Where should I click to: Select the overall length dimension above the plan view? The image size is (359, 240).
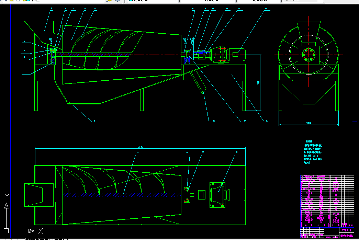coord(140,147)
